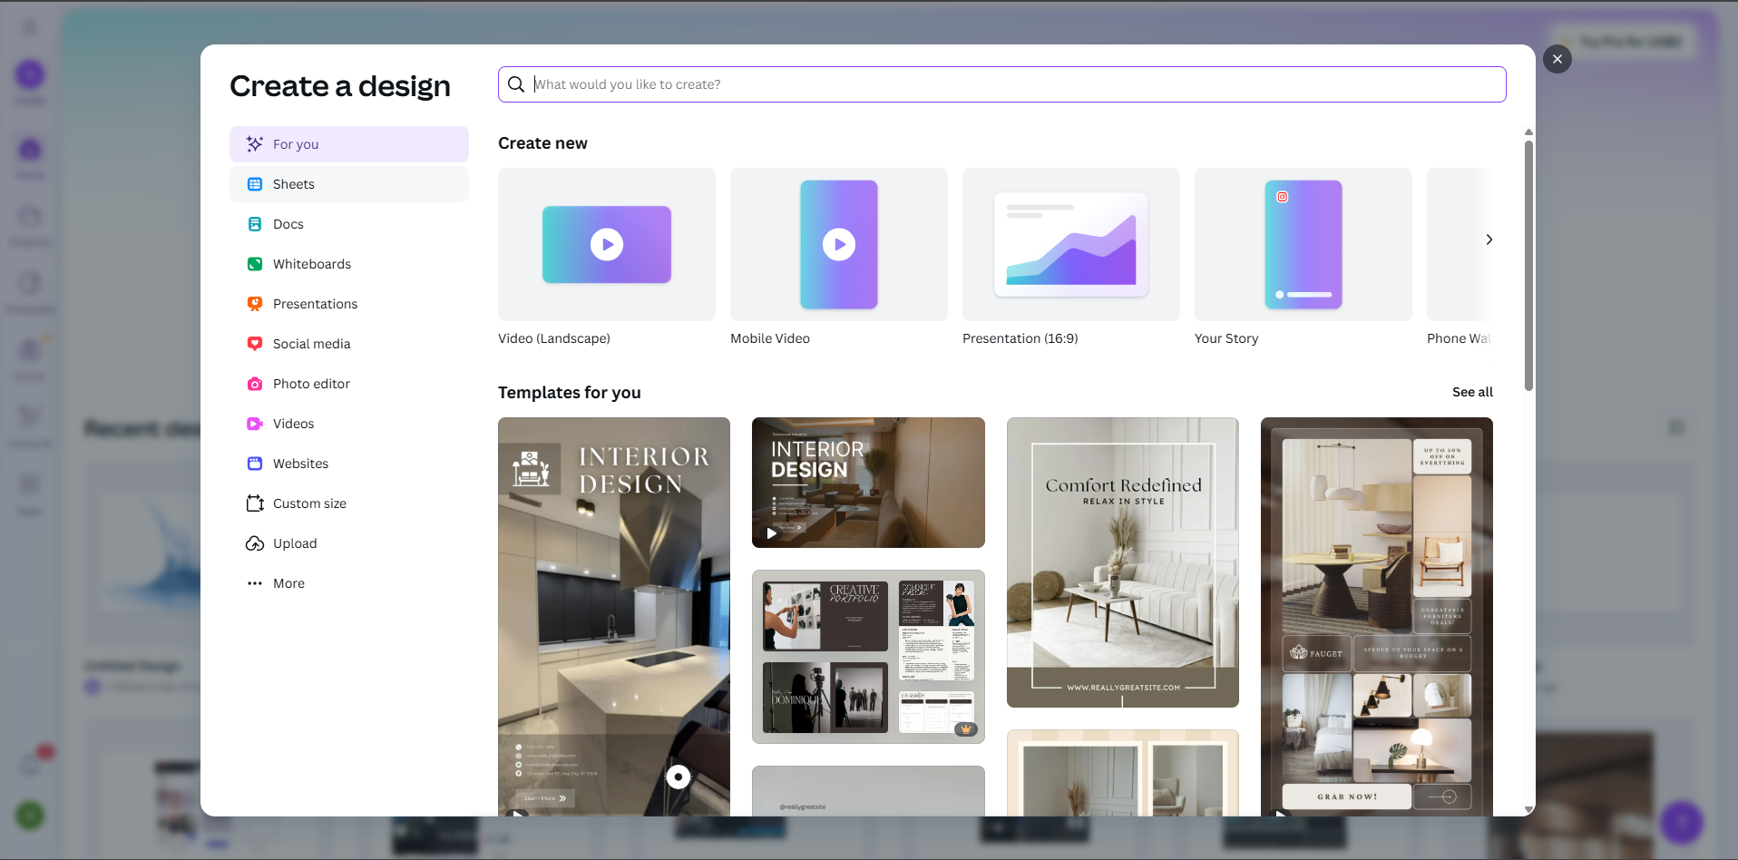Choose Custom size for a design

(x=308, y=503)
